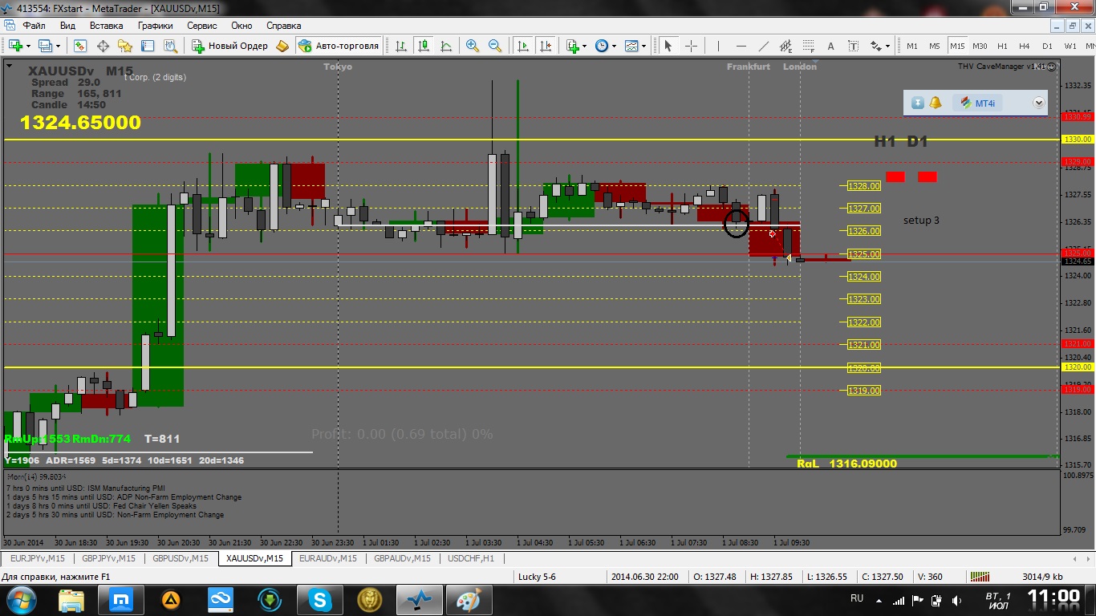The height and width of the screenshot is (616, 1096).
Task: Open indicators list icon
Action: tap(573, 46)
